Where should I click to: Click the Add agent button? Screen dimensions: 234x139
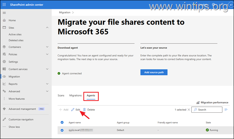pyautogui.click(x=64, y=110)
